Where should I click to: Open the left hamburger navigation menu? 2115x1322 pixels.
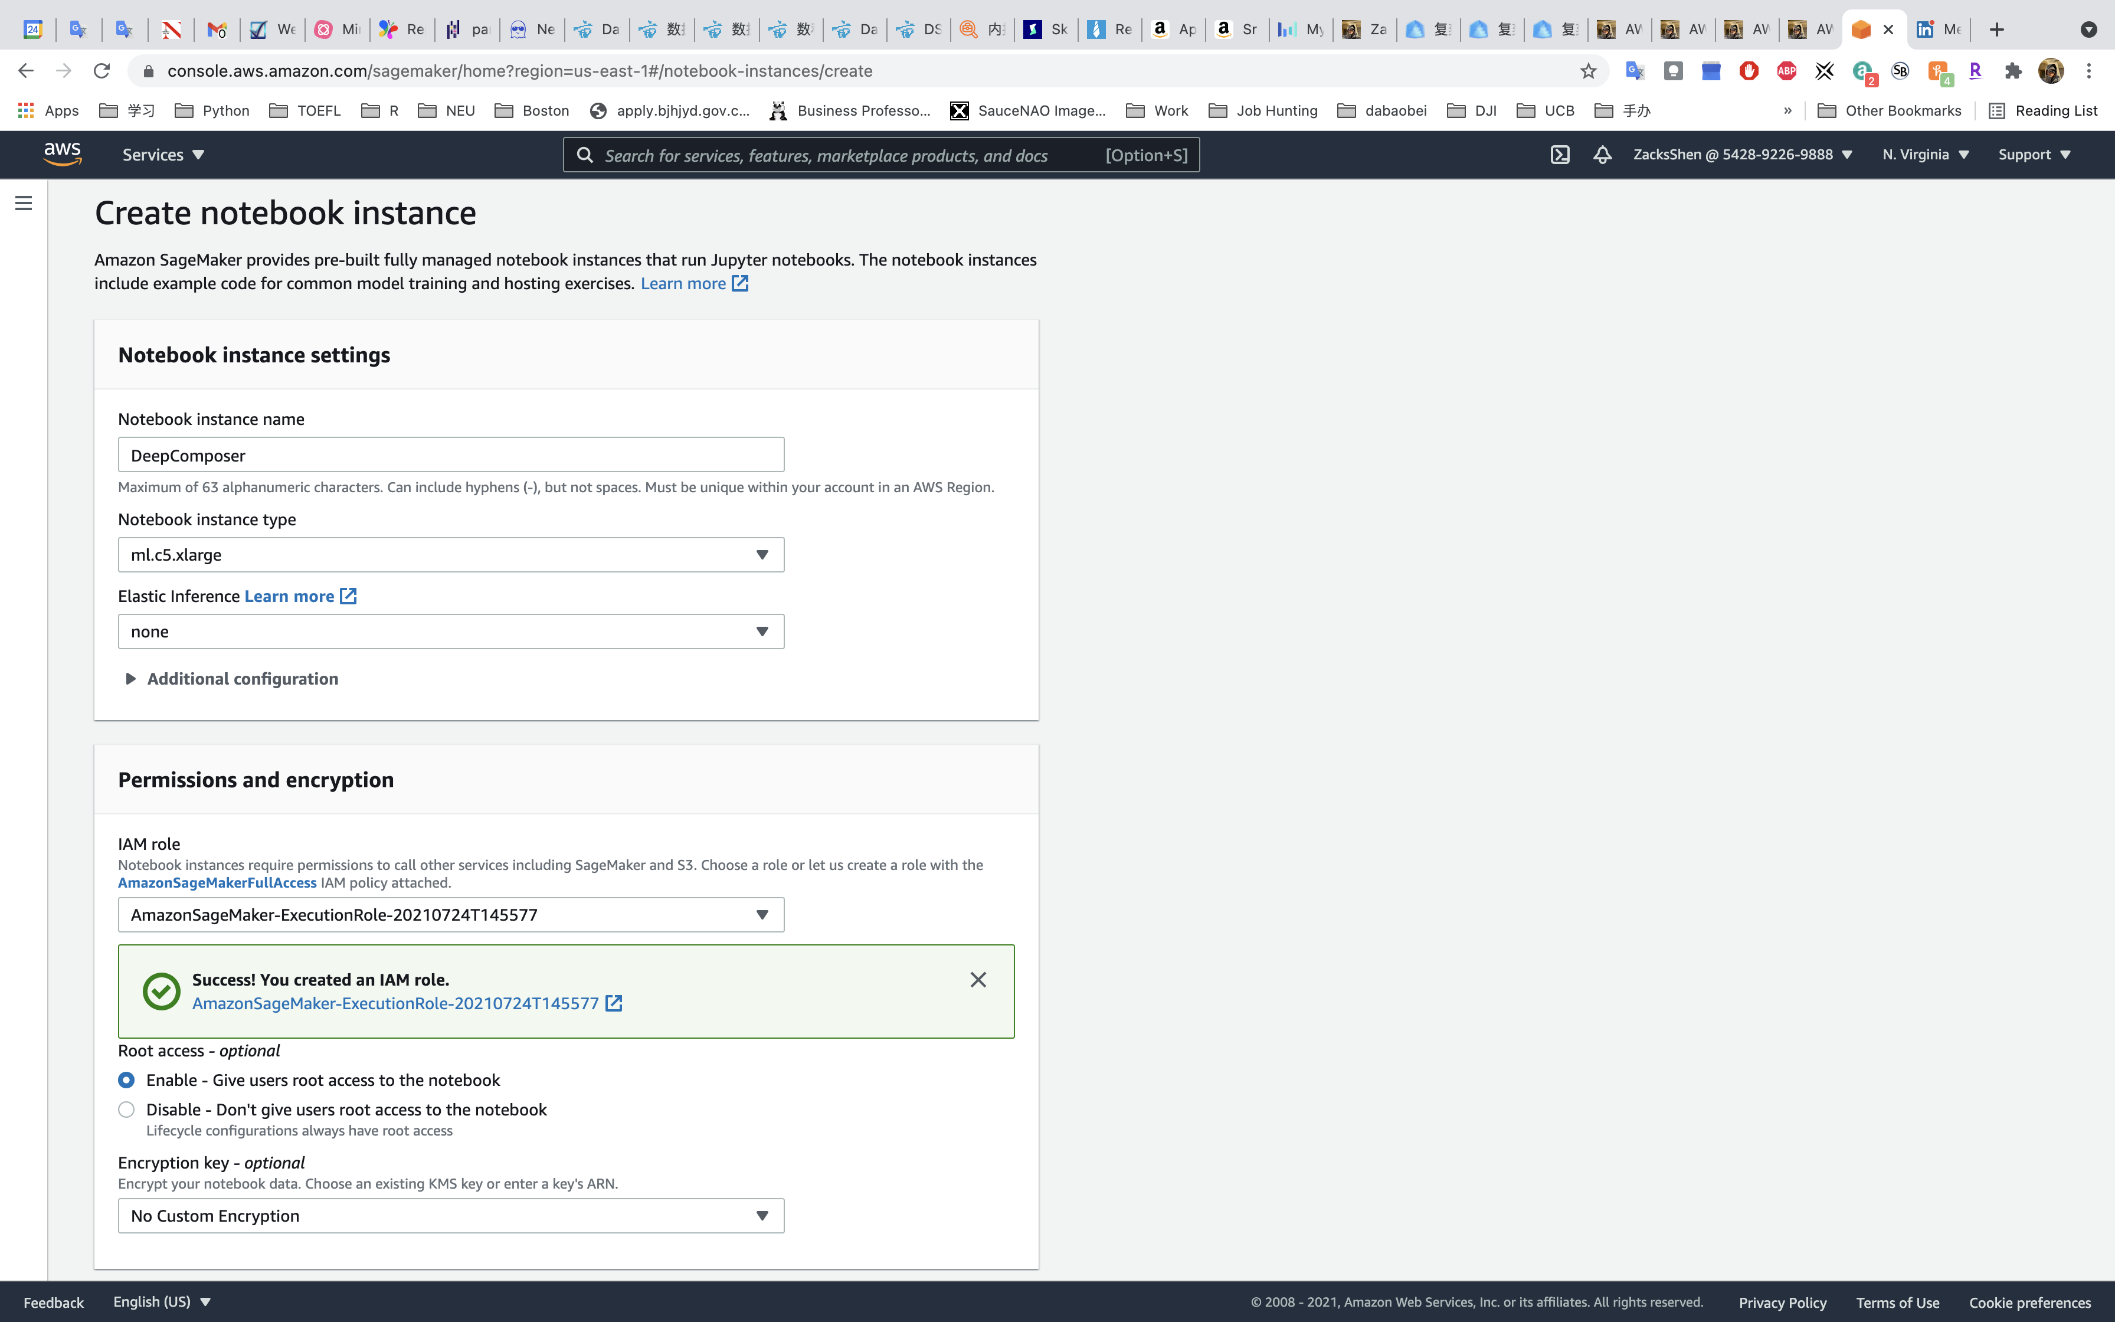24,203
